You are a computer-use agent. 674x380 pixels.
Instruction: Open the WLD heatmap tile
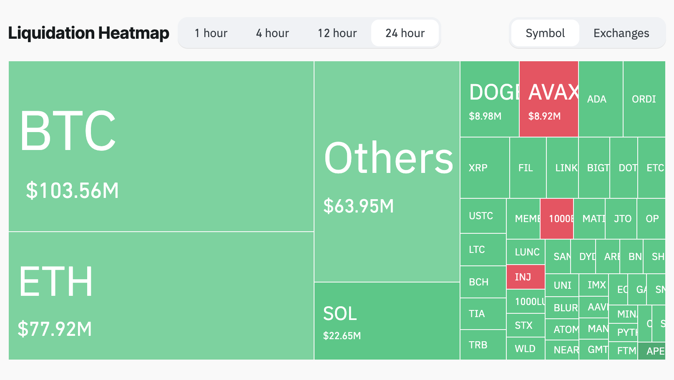(x=526, y=348)
